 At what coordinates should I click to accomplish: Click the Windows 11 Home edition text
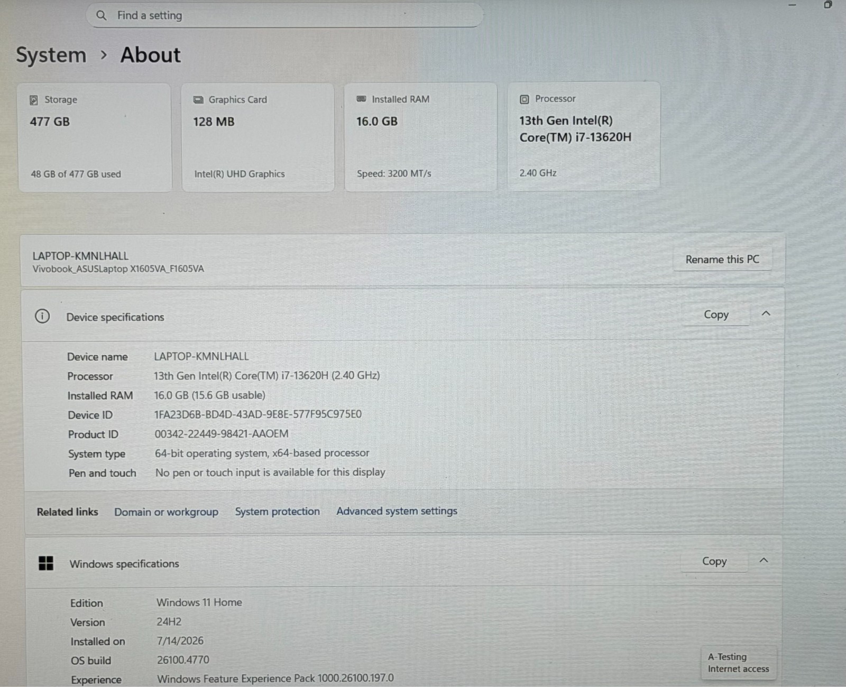199,602
